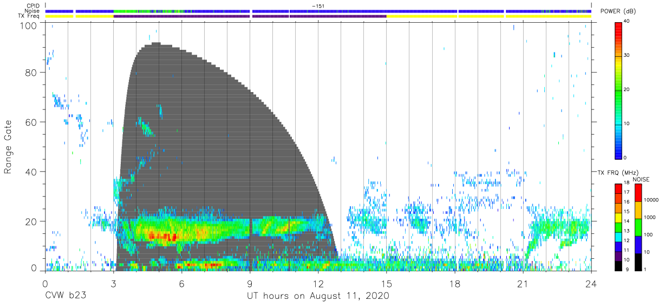Viewport: 665px width, 307px height.
Task: Click the '13' label on TX FRQ scale
Action: (627, 231)
